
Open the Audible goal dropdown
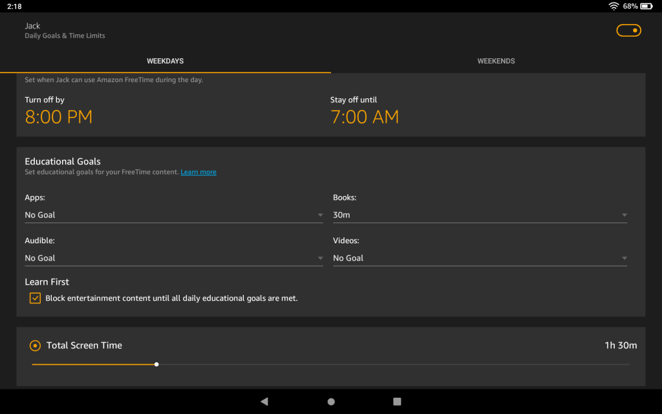click(x=173, y=258)
